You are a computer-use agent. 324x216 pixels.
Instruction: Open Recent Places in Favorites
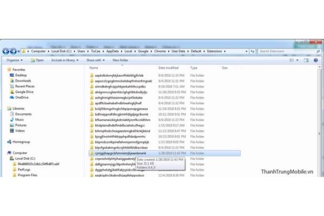click(25, 86)
